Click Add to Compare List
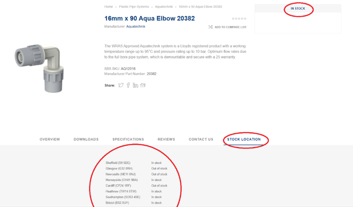Viewport: 353px width, 207px height. tap(231, 27)
